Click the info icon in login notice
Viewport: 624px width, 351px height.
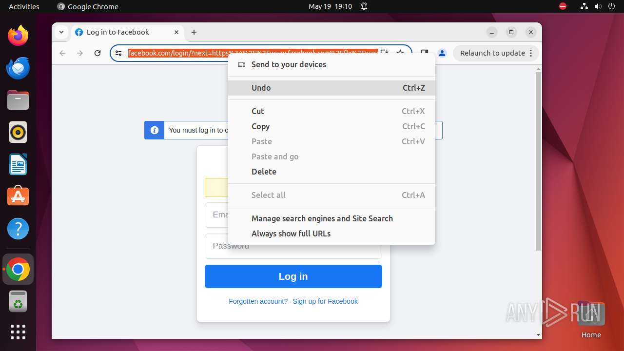pyautogui.click(x=155, y=130)
